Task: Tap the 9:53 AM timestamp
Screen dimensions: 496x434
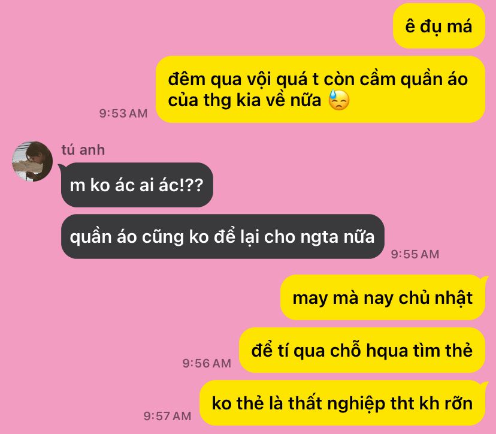Action: click(x=123, y=113)
